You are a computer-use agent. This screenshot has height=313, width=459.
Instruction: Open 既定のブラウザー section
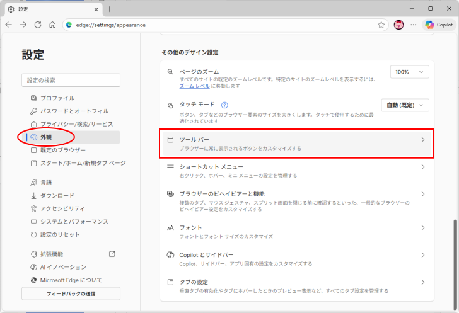71,150
